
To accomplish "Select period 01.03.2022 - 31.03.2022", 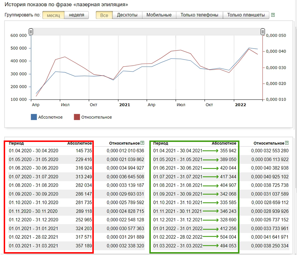I will click(178, 246).
